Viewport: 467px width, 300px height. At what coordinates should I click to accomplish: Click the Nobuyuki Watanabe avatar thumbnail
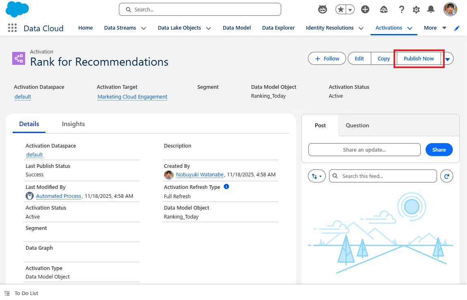[x=168, y=175]
